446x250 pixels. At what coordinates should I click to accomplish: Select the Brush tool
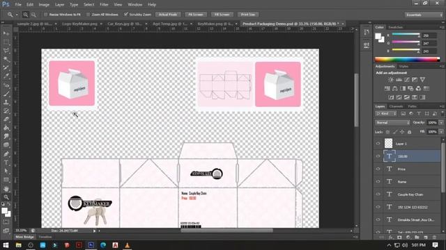point(6,94)
